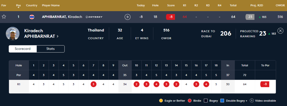The image size is (287, 106).
Task: Open Kiradech's player profile photo
Action: pos(13,34)
